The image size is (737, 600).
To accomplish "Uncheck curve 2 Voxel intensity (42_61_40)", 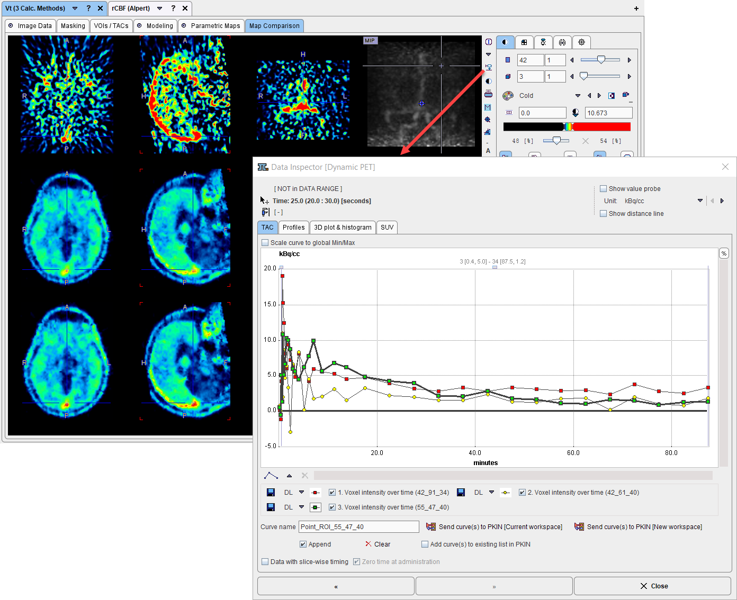I will coord(522,493).
